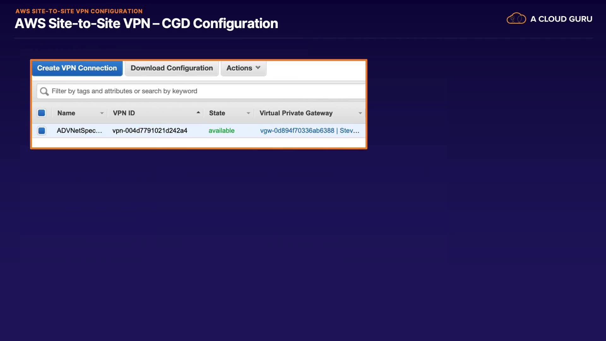Viewport: 606px width, 341px height.
Task: Select the vpn-004d7791021d242a4 ID cell
Action: pos(150,130)
